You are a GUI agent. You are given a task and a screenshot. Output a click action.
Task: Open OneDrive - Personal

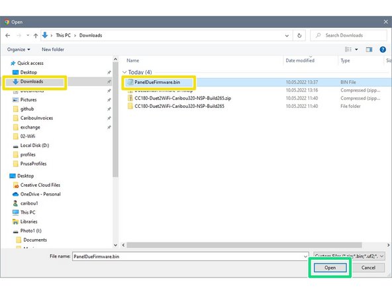[40, 194]
